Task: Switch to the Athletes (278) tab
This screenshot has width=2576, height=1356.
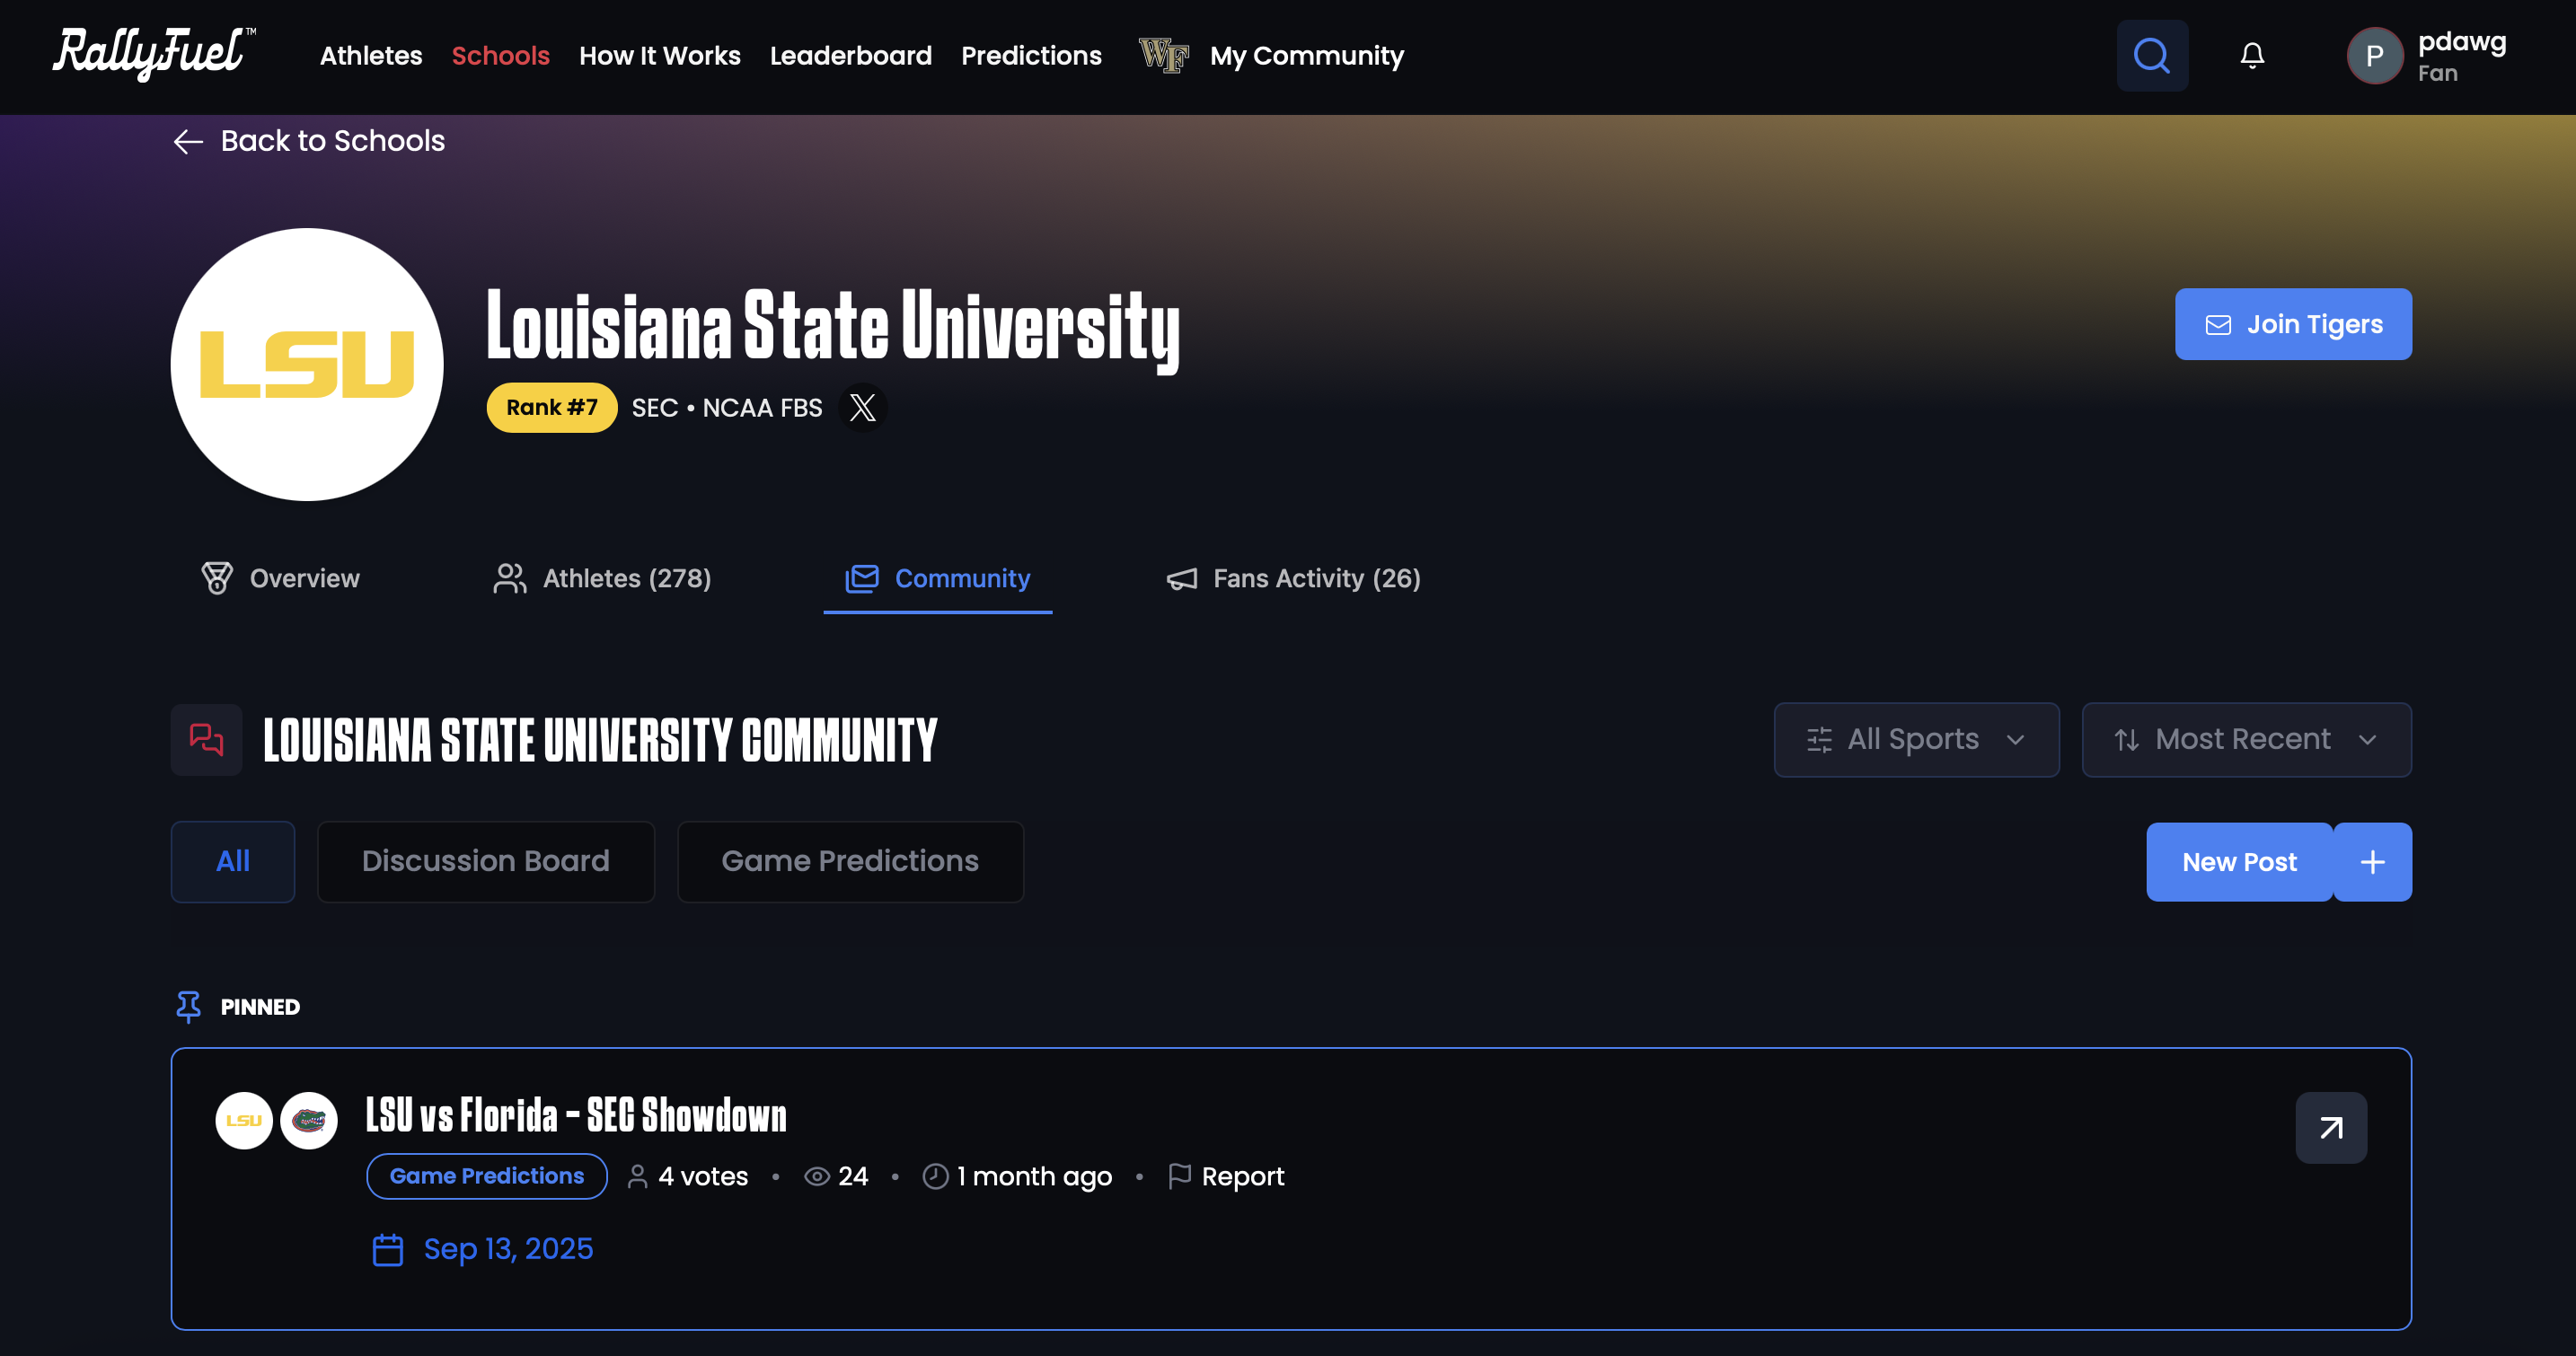Action: click(x=601, y=579)
